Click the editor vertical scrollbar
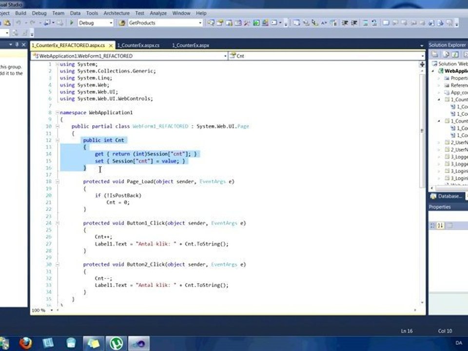 [x=422, y=130]
